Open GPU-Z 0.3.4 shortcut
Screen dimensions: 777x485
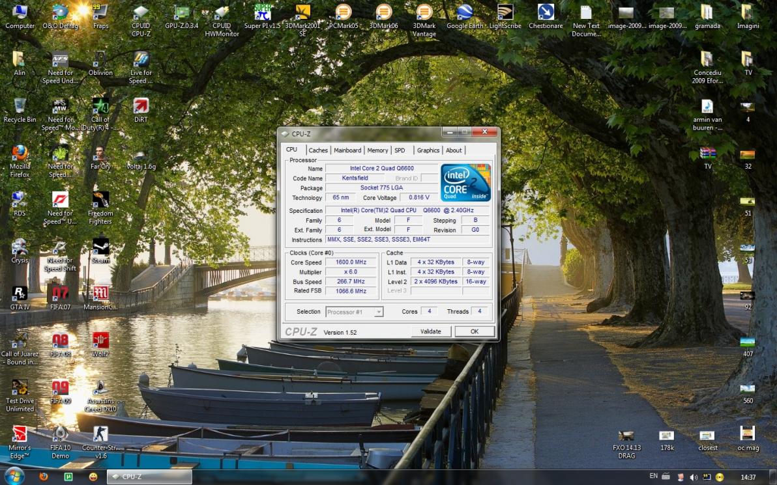[x=181, y=16]
